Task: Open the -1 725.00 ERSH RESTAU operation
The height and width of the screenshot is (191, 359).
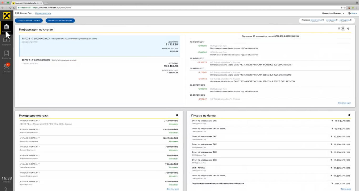Action: coord(270,73)
